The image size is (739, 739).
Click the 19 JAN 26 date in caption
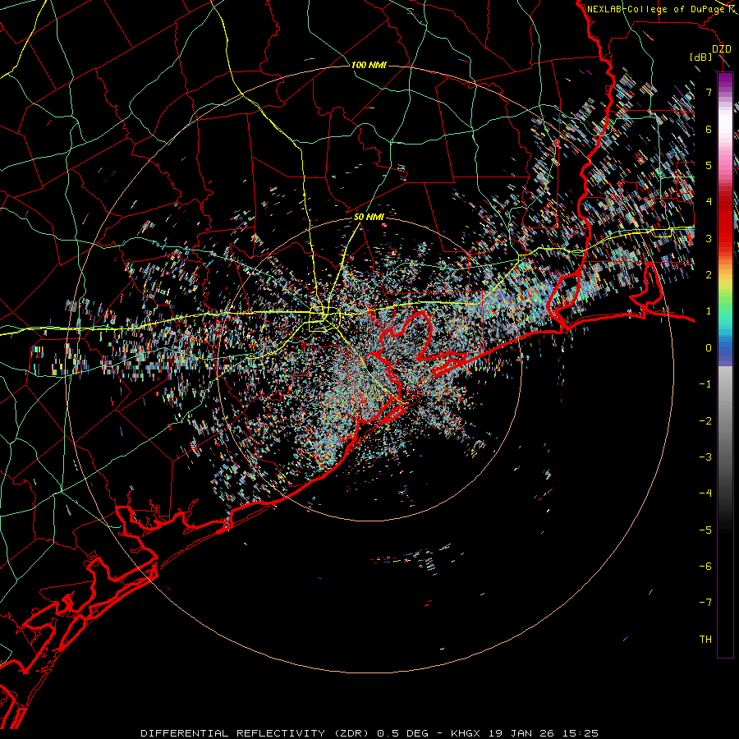coord(521,733)
